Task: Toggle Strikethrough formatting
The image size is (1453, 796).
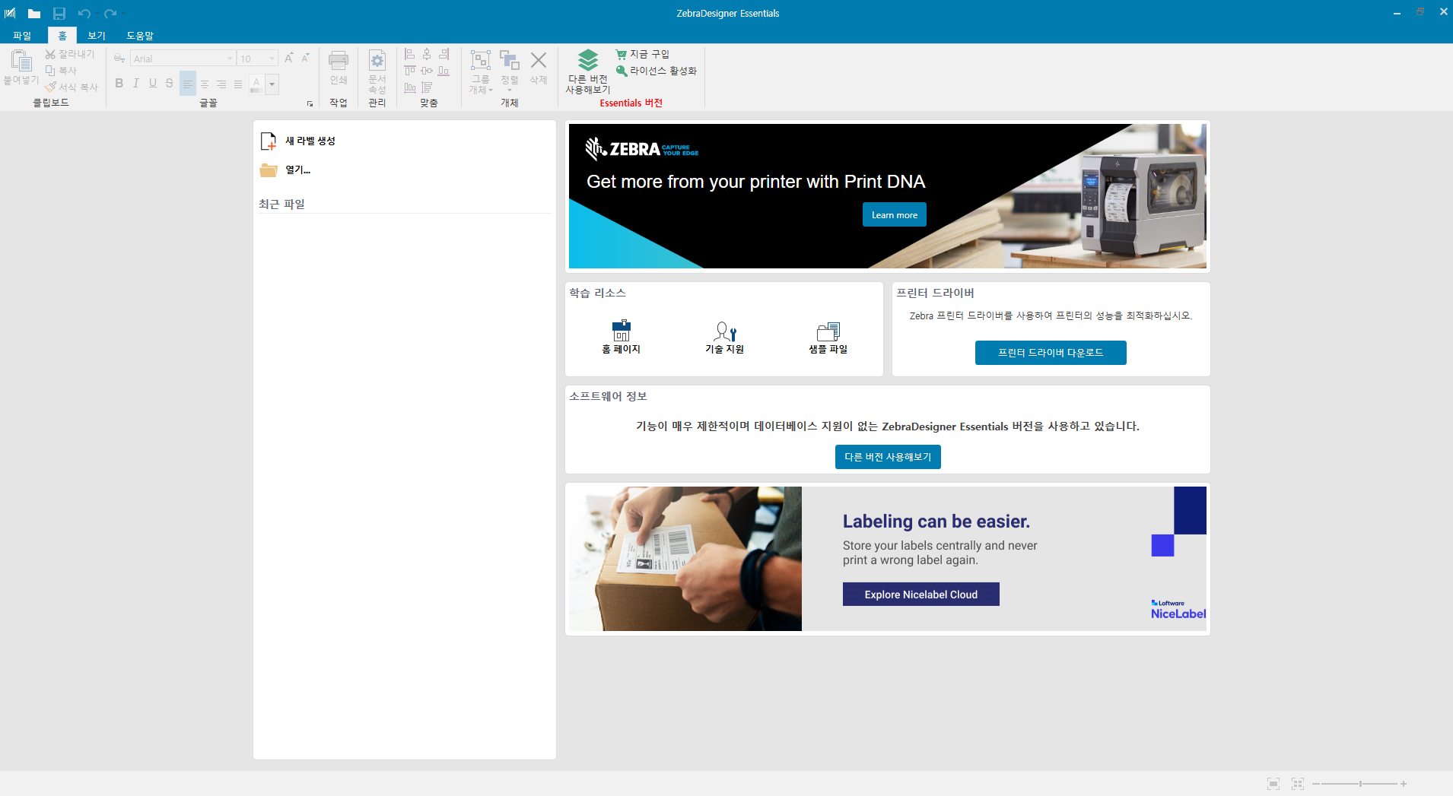Action: click(170, 84)
